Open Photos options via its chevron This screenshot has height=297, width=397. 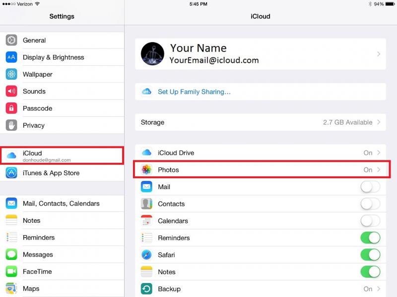click(379, 169)
